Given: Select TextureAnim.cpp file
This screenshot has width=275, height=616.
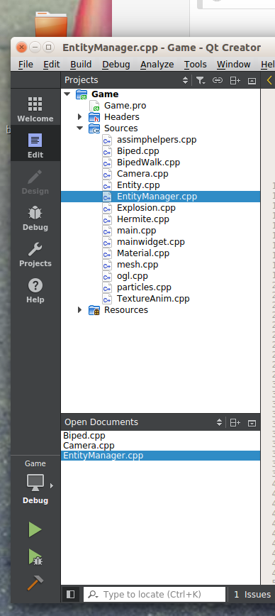Looking at the screenshot, I should pos(153,299).
